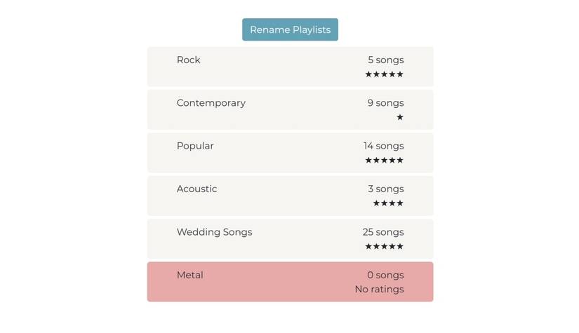Select the "14 songs" count text
The height and width of the screenshot is (333, 579).
click(383, 146)
